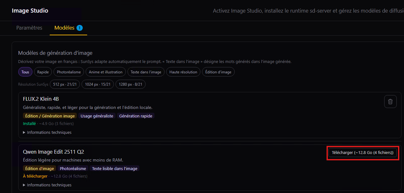Switch to the Paramètres tab

[x=29, y=28]
